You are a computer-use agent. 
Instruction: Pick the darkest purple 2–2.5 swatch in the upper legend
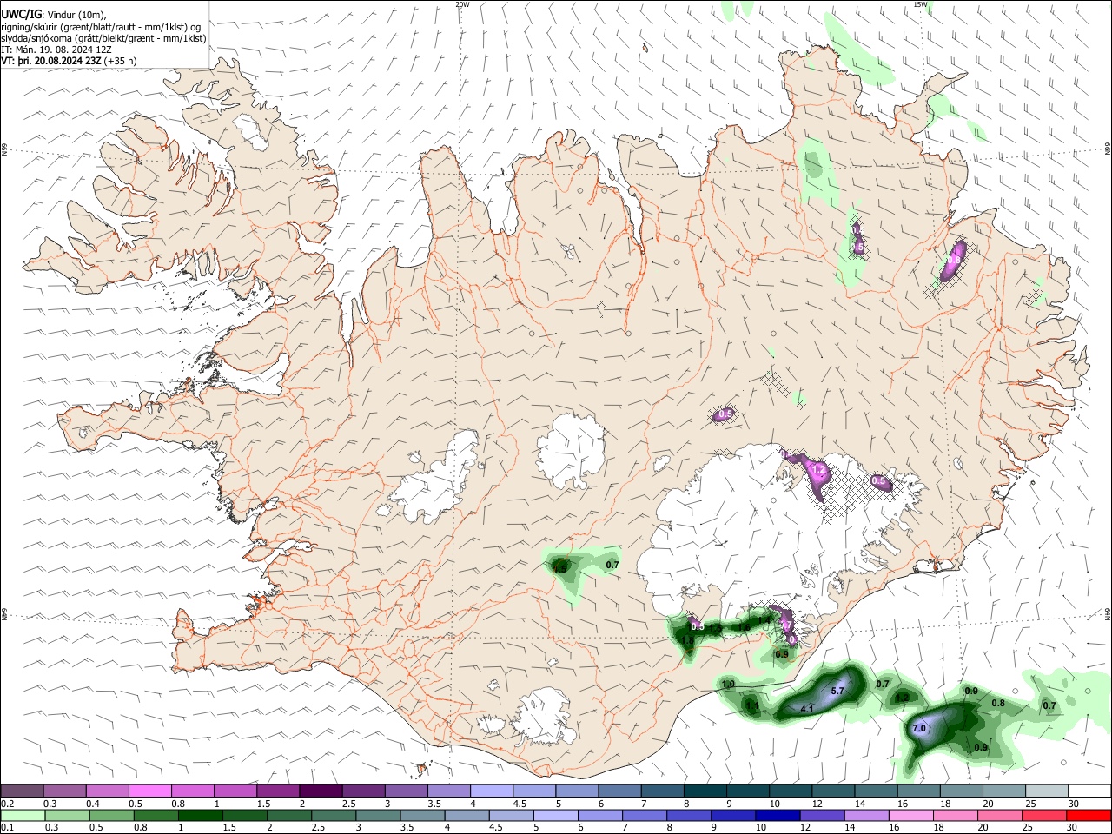(320, 791)
